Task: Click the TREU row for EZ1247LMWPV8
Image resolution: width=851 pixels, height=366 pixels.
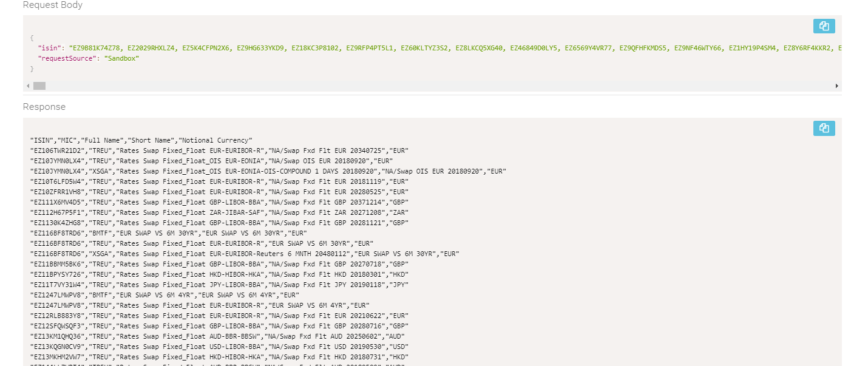Action: click(x=200, y=305)
